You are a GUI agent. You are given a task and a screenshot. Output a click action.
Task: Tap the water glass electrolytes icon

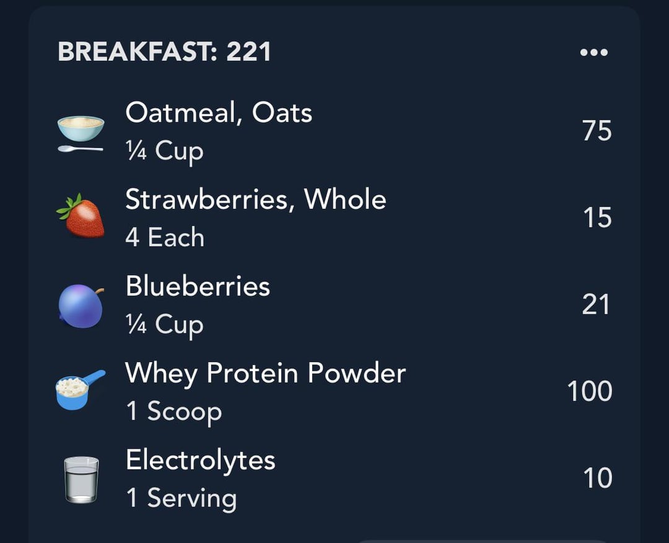81,480
